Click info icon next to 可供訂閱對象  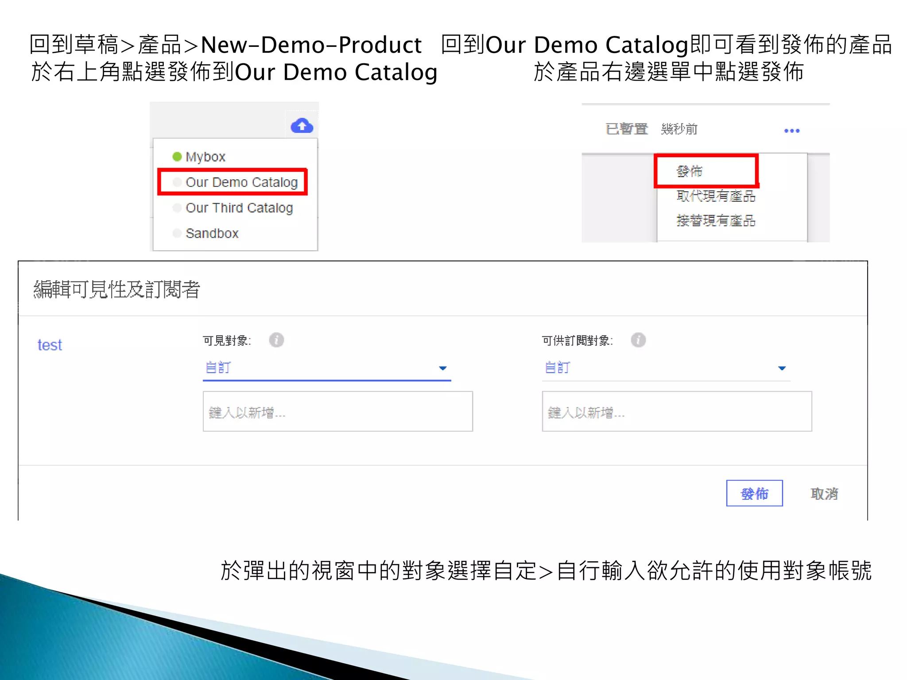tap(638, 340)
